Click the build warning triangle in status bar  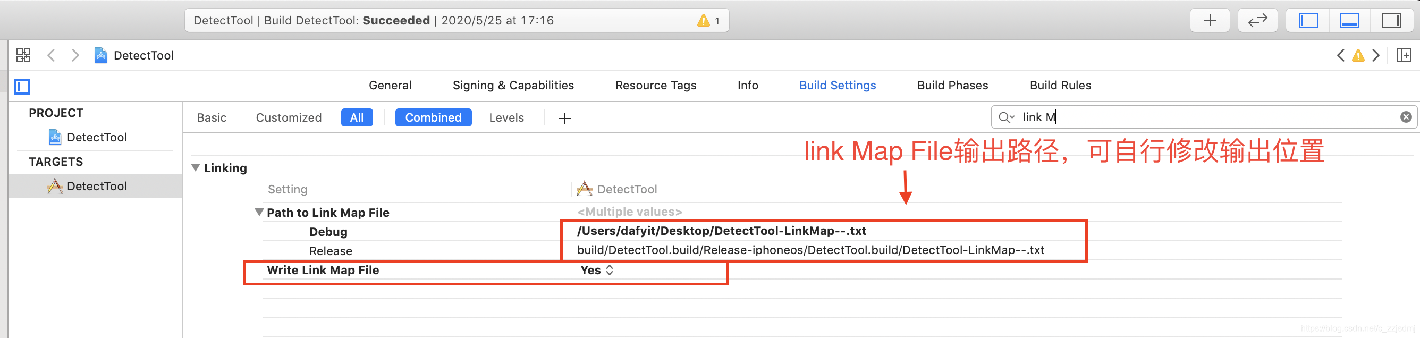(704, 21)
